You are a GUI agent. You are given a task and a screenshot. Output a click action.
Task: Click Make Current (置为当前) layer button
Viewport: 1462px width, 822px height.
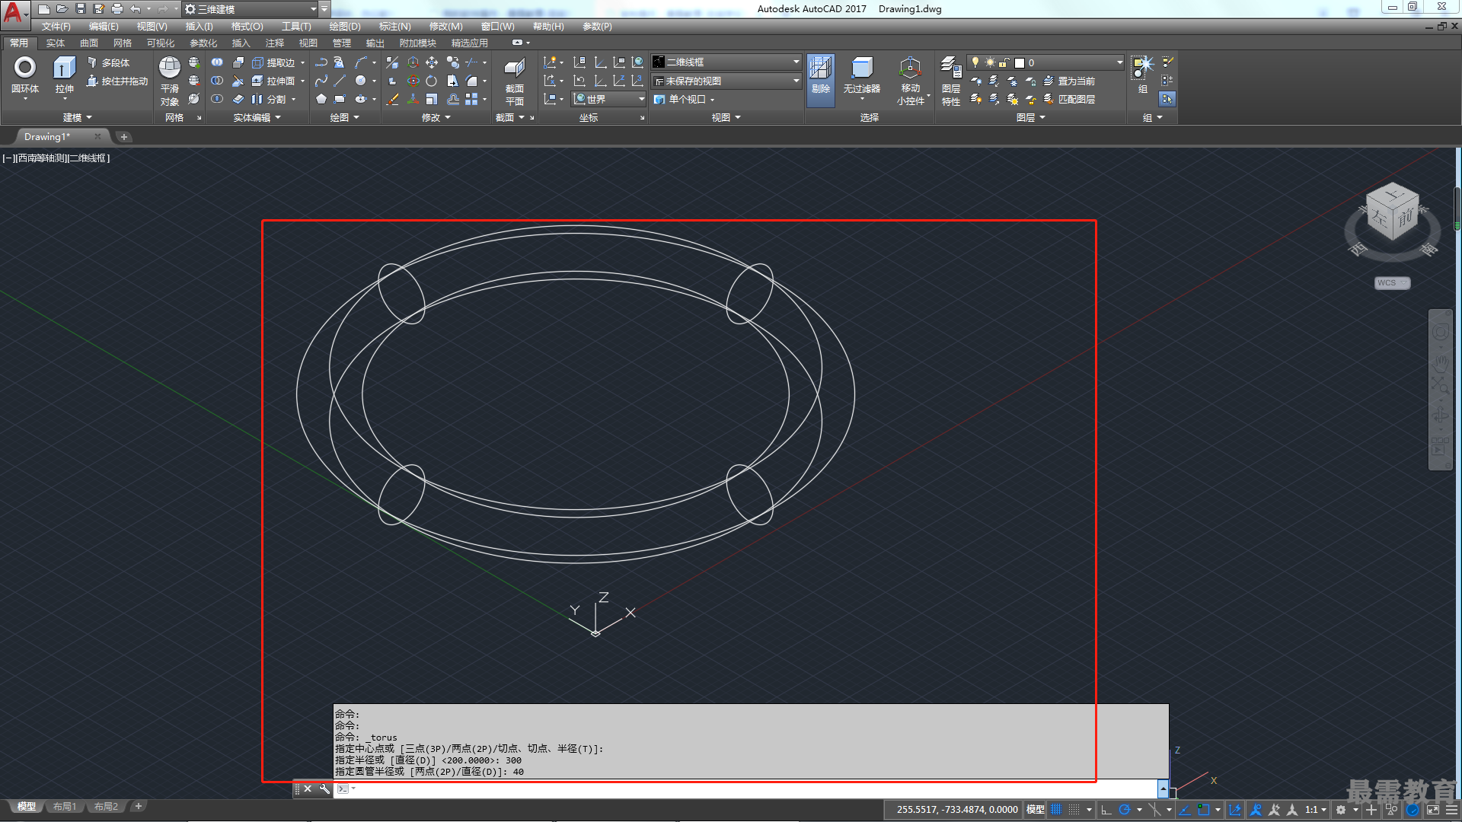click(x=1069, y=81)
